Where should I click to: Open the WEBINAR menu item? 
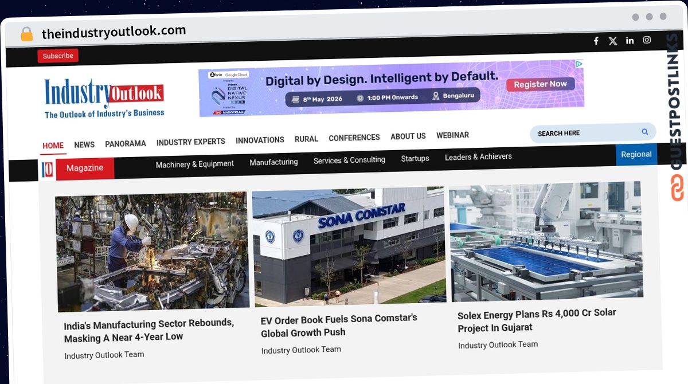pyautogui.click(x=452, y=135)
